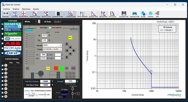Click Cambiar Fondo icon
The image size is (188, 102).
pos(57,14)
